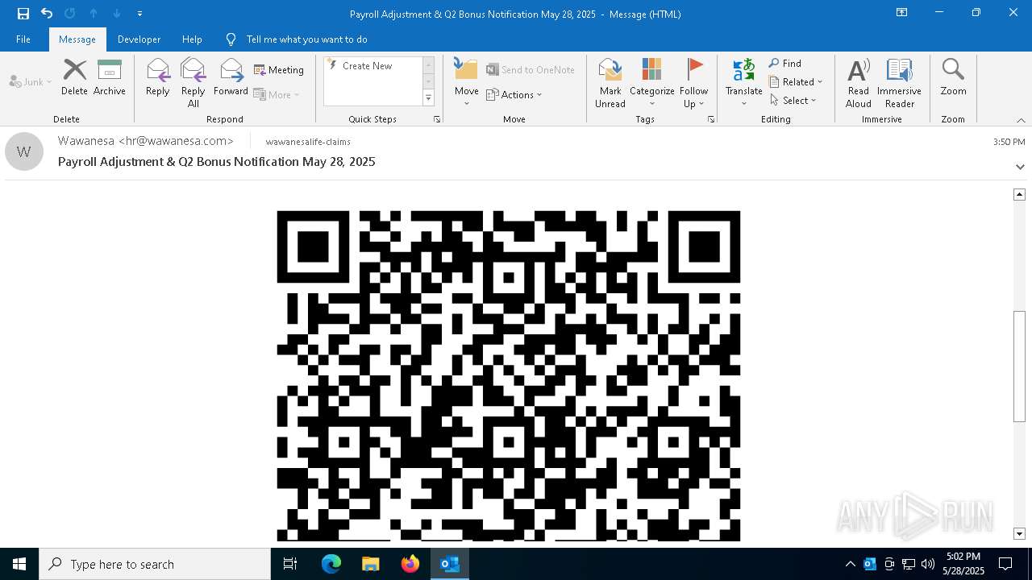Open the Actions dropdown
Viewport: 1032px width, 580px height.
[514, 94]
